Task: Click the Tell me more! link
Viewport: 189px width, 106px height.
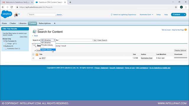Action: 166,30
